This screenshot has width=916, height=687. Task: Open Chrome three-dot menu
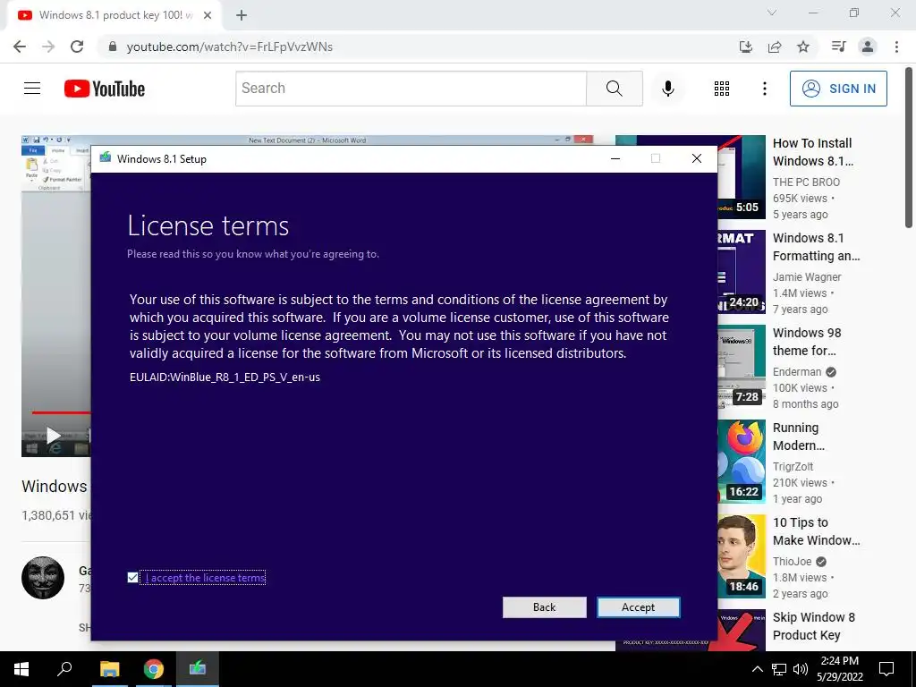(896, 47)
